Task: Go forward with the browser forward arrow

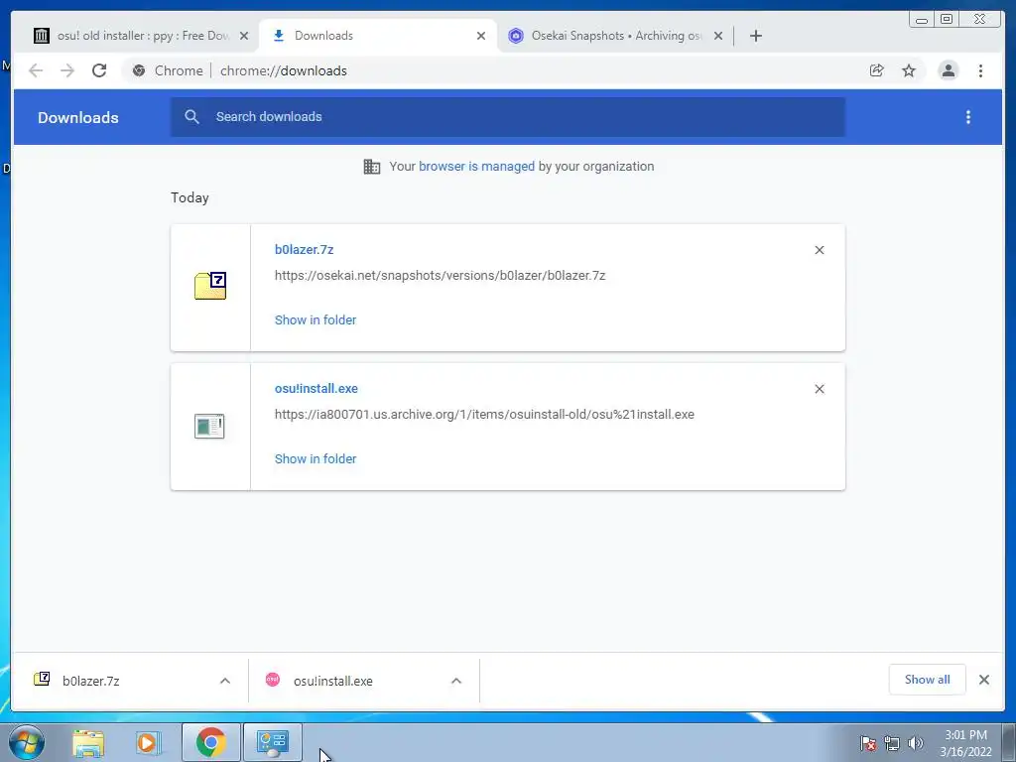Action: pyautogui.click(x=67, y=70)
